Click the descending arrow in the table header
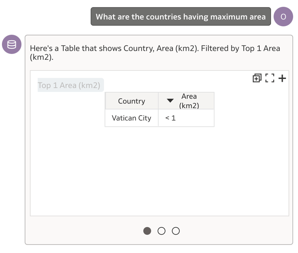This screenshot has width=298, height=253. pos(170,100)
